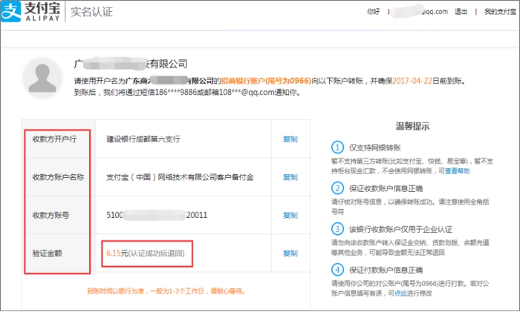Click the circled number 1 tip icon
Viewport: 520px width, 312px height.
pos(338,147)
